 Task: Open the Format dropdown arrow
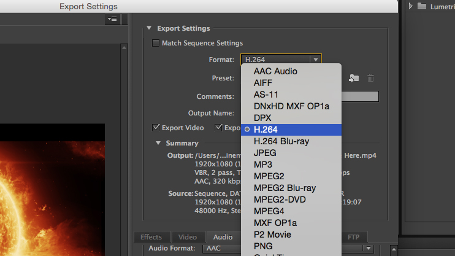click(x=315, y=60)
